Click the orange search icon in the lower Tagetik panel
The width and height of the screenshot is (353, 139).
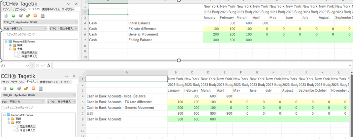[35, 89]
